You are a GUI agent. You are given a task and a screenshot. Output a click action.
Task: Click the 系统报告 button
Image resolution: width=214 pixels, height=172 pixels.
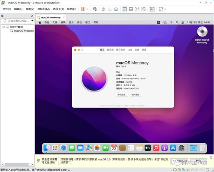pyautogui.click(x=122, y=95)
